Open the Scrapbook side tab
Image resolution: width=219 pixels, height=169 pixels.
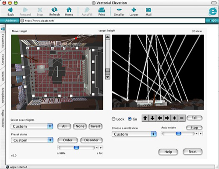(x=3, y=95)
